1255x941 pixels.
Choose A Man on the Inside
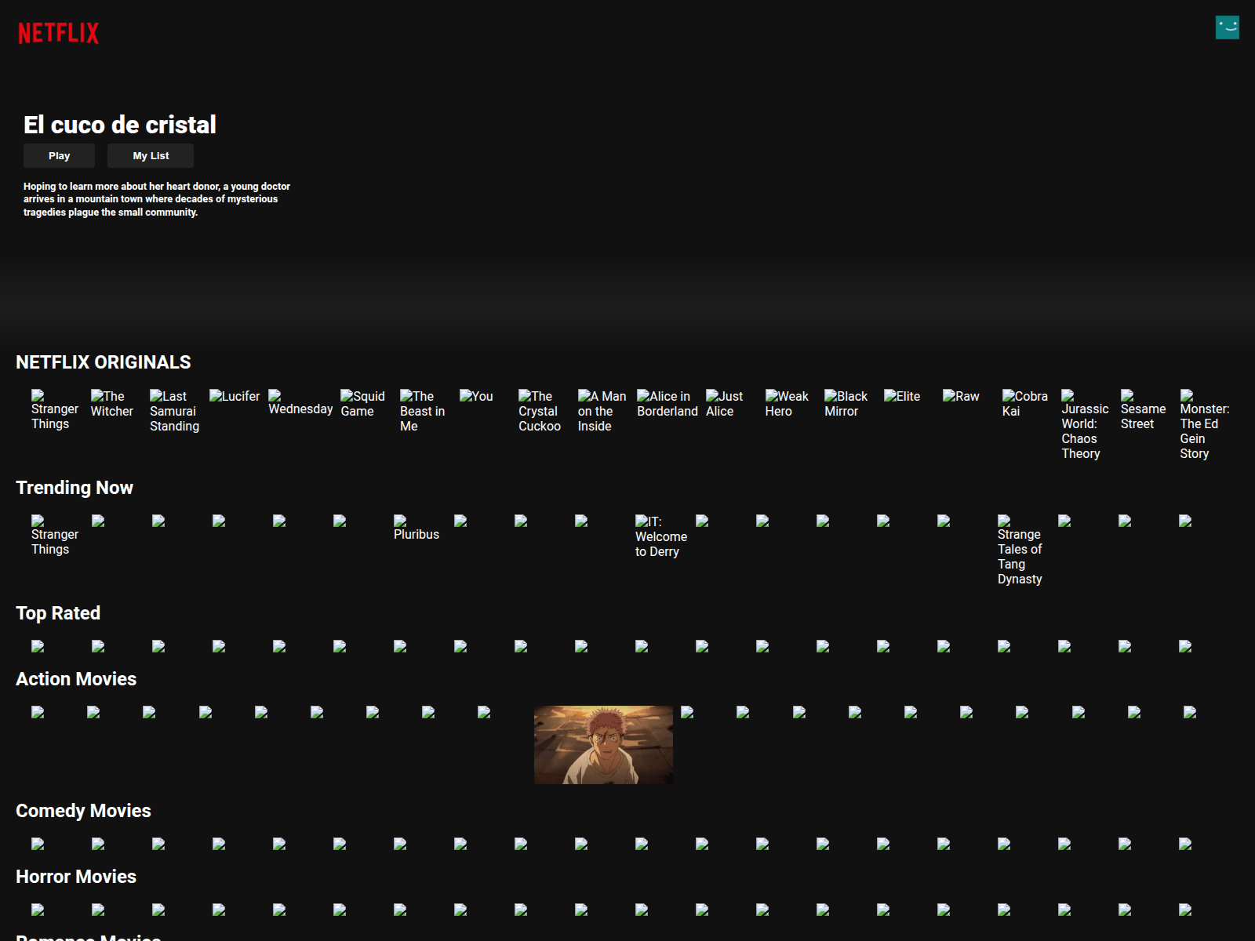(602, 411)
